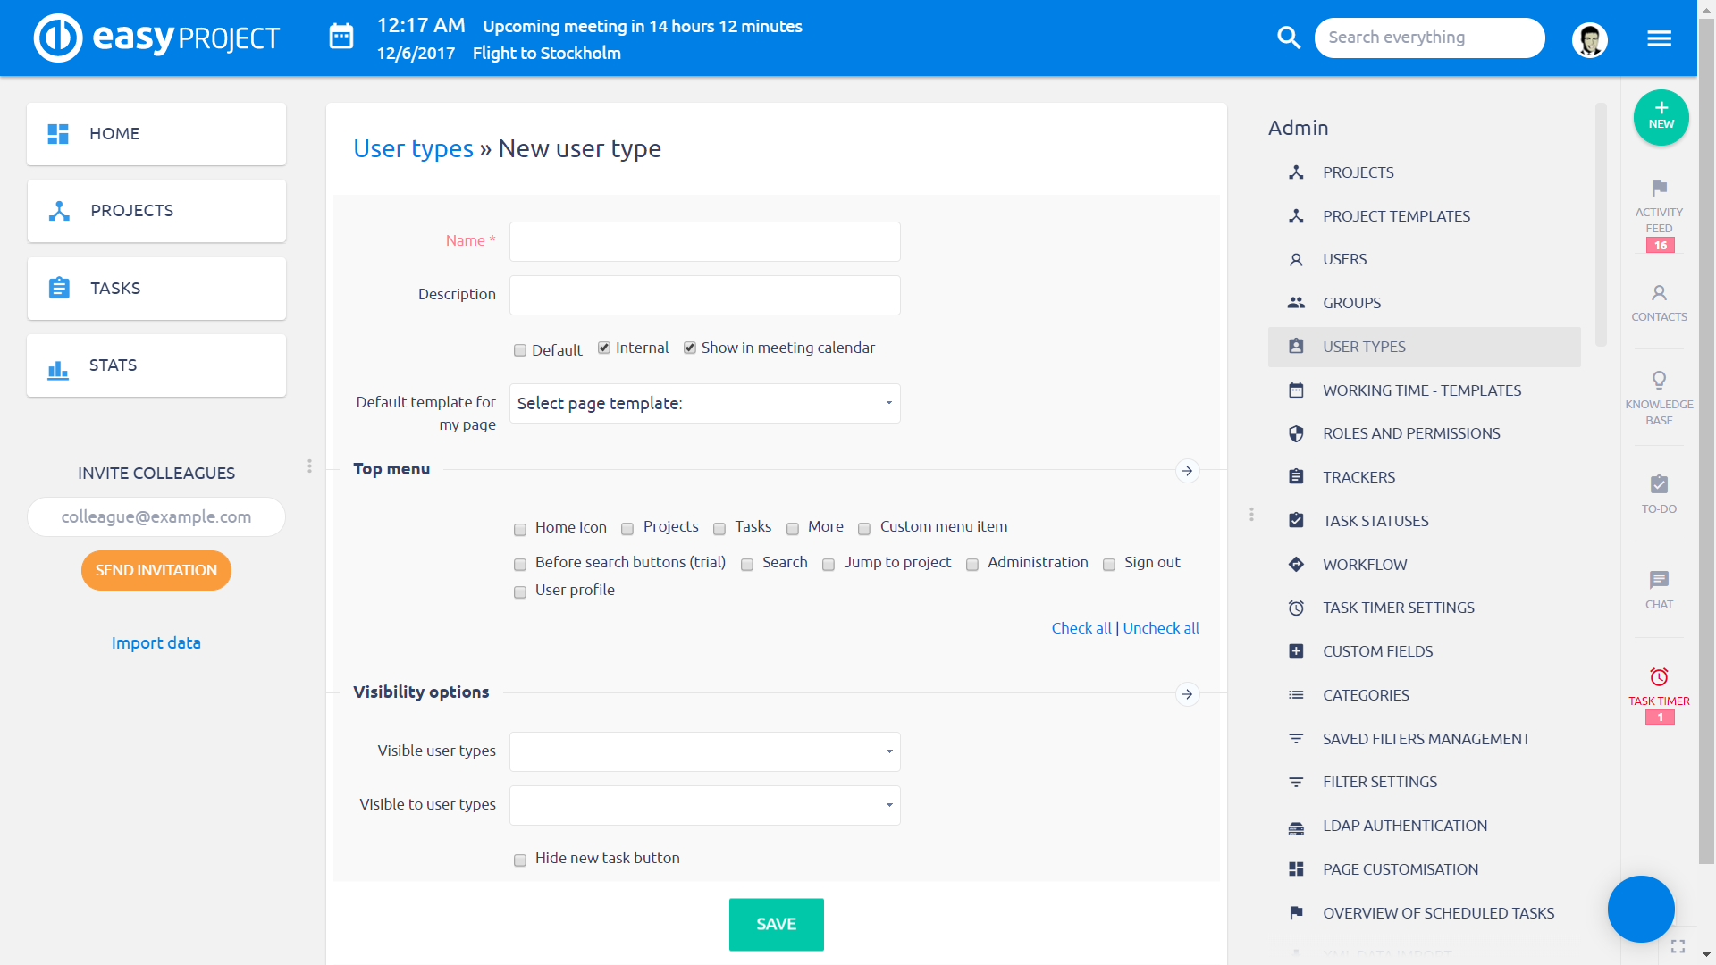Uncheck Show in meeting calendar
Image resolution: width=1716 pixels, height=965 pixels.
pyautogui.click(x=690, y=348)
